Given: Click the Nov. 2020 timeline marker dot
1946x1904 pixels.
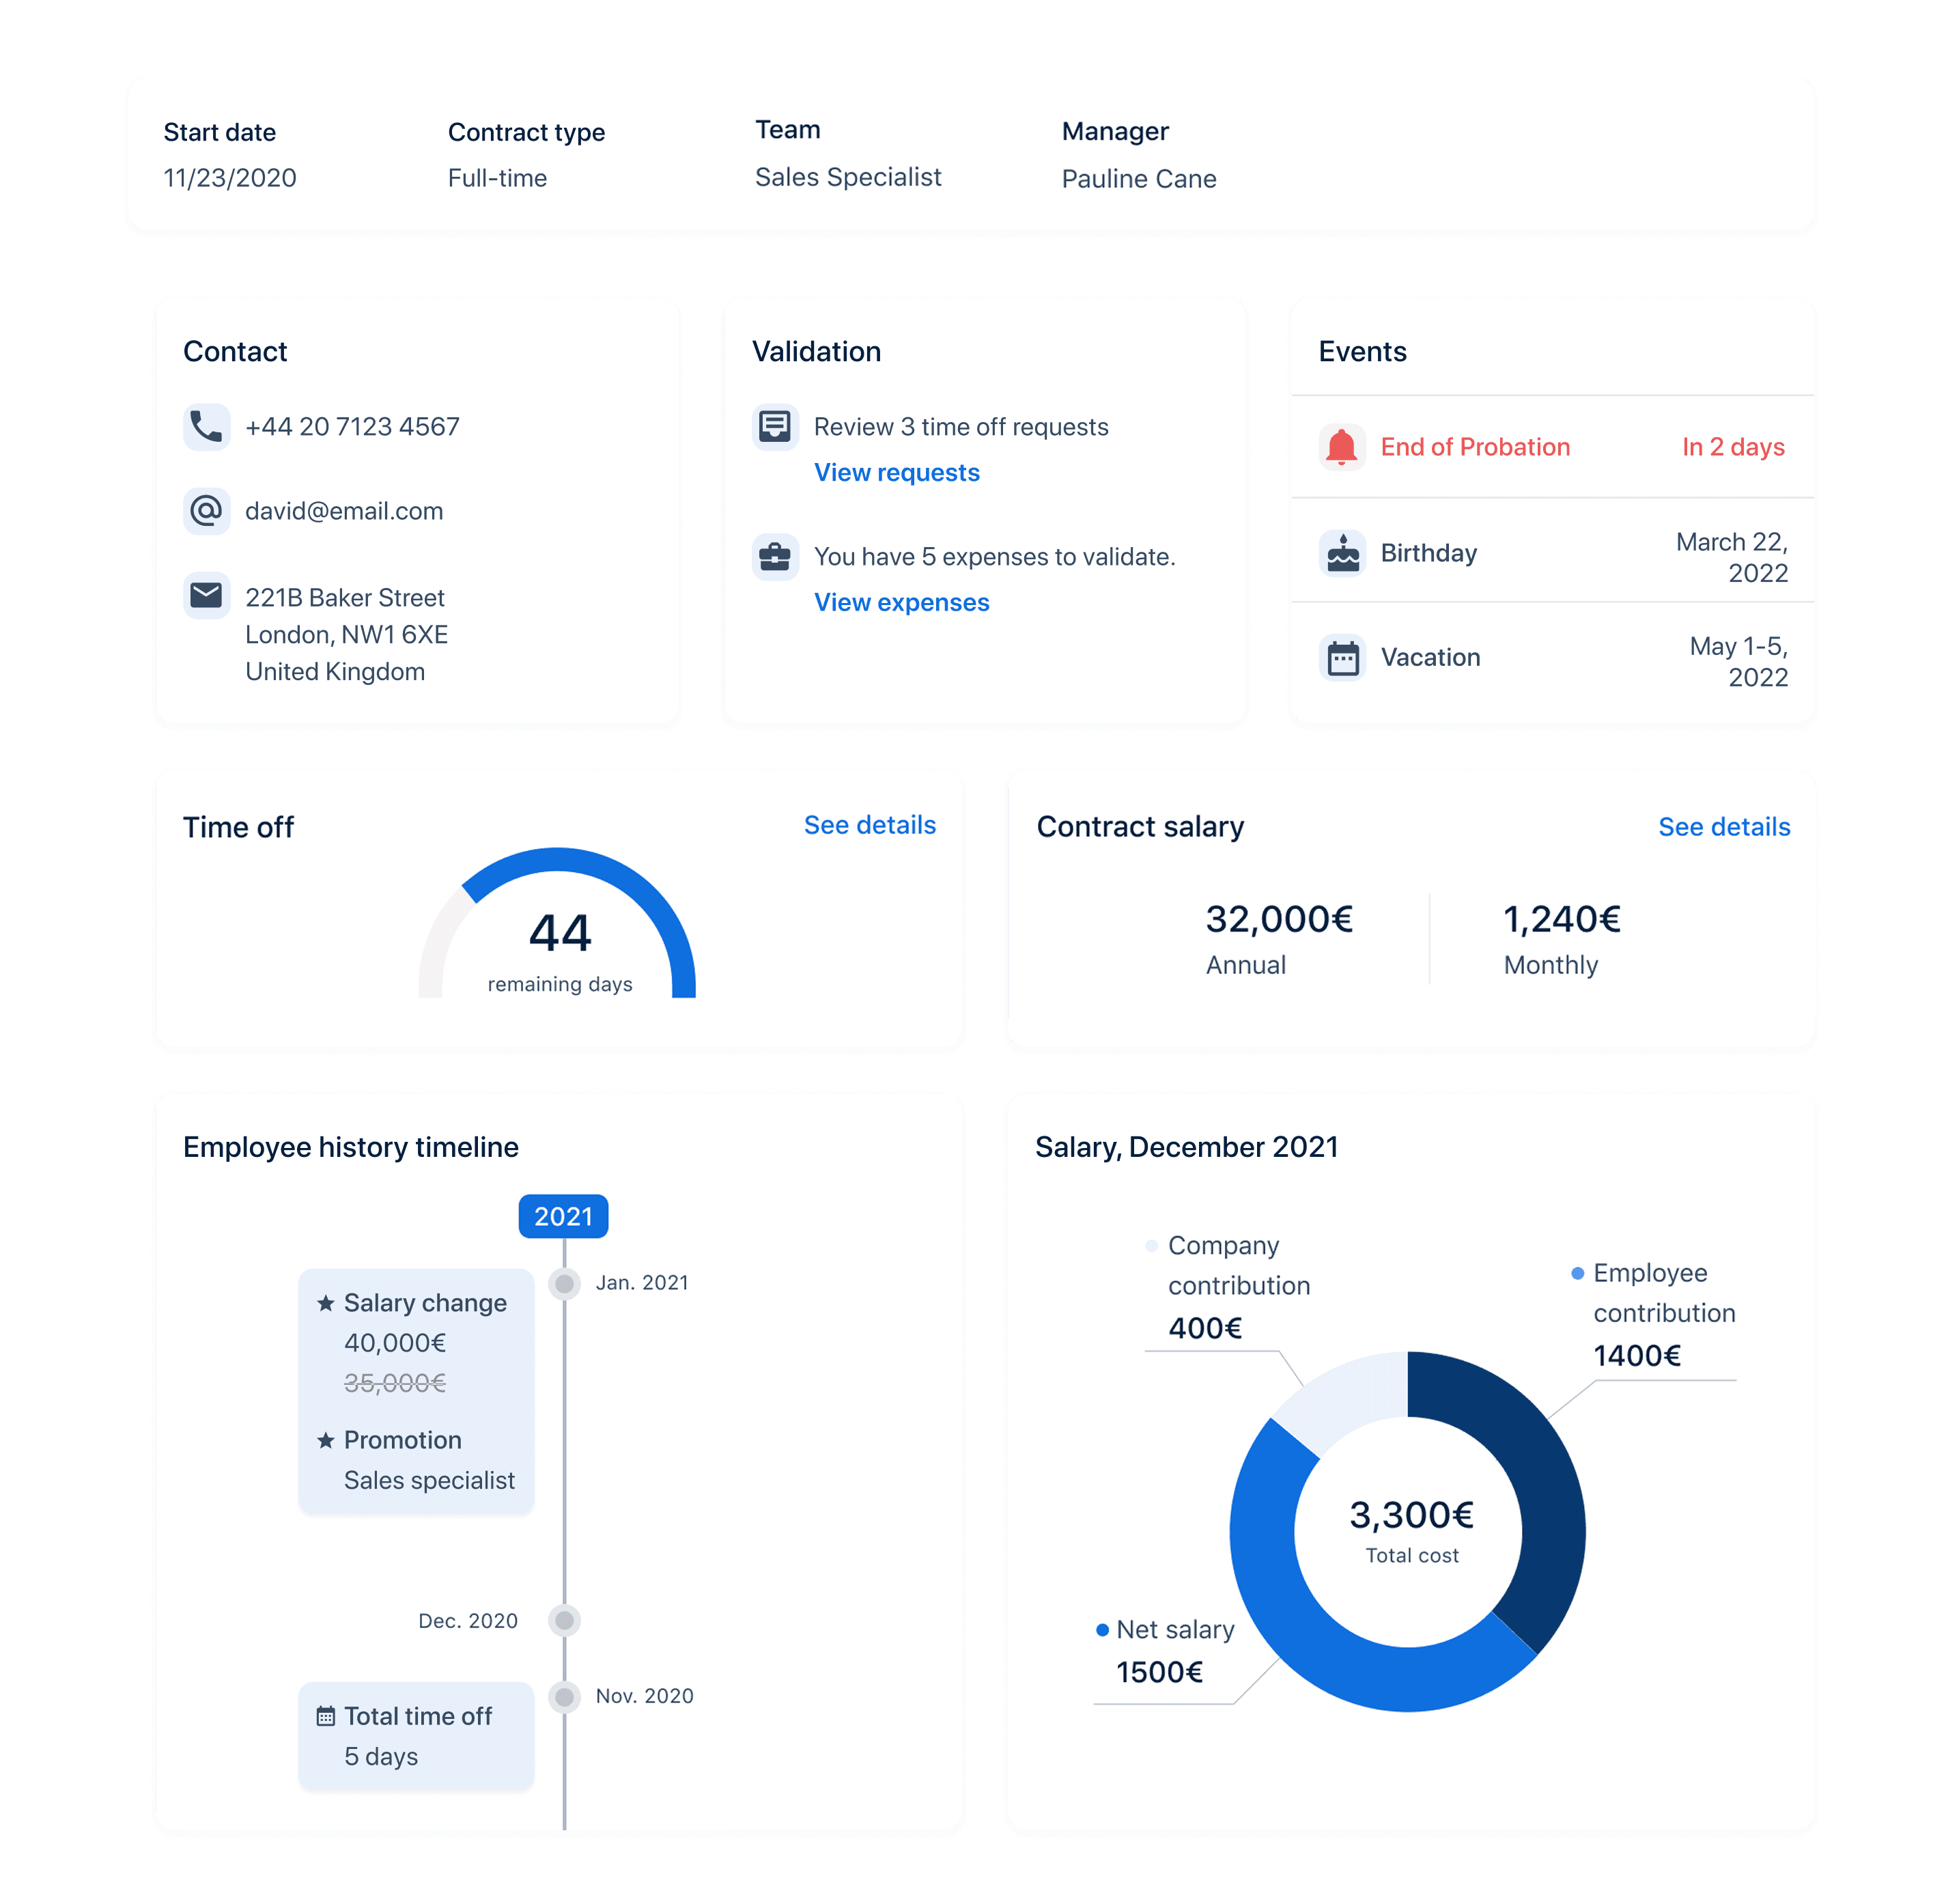Looking at the screenshot, I should [564, 1696].
